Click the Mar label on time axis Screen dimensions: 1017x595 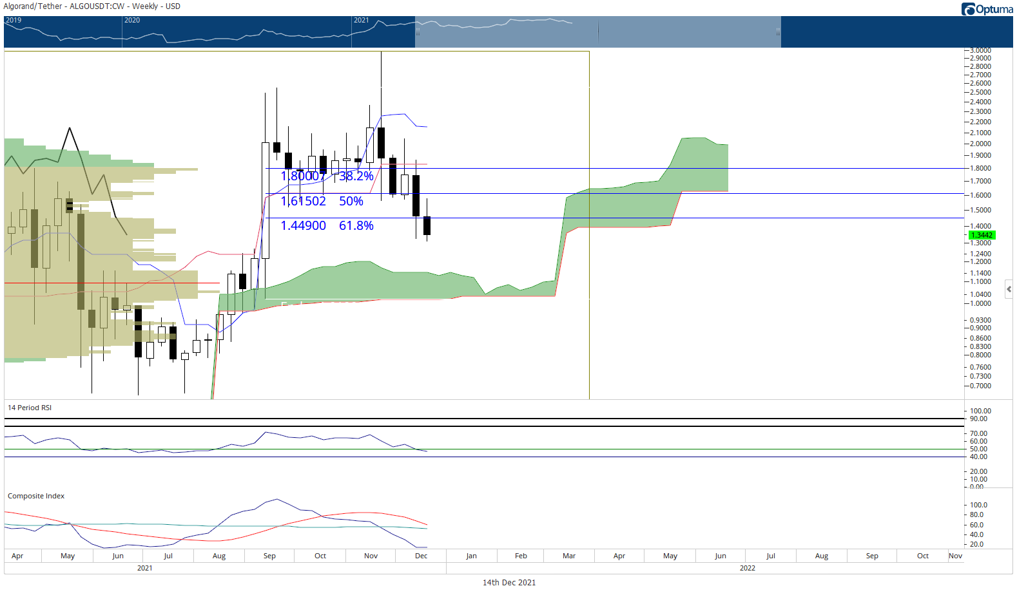(569, 556)
